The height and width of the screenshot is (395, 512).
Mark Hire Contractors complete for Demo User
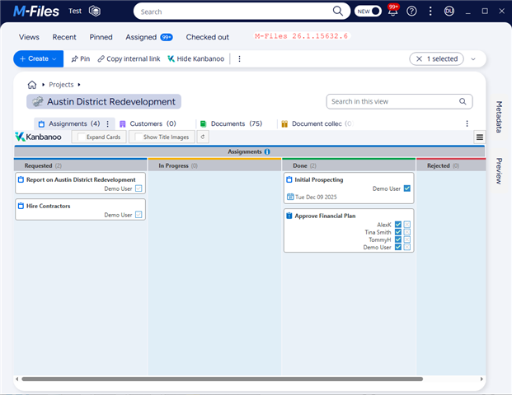(139, 215)
